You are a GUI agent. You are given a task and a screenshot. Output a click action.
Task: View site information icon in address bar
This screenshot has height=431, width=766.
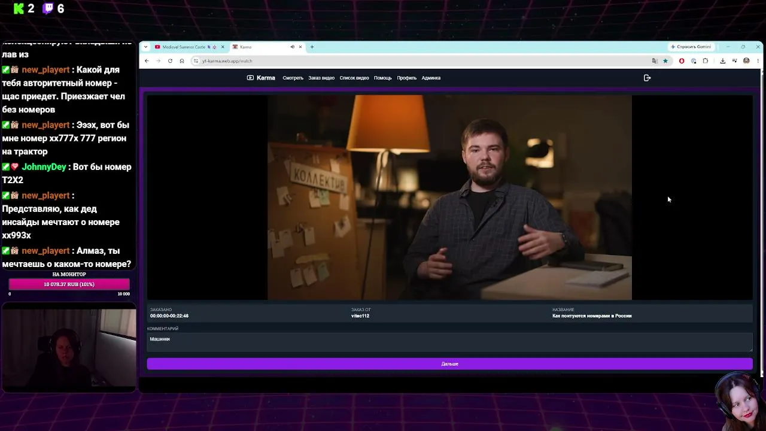coord(196,61)
